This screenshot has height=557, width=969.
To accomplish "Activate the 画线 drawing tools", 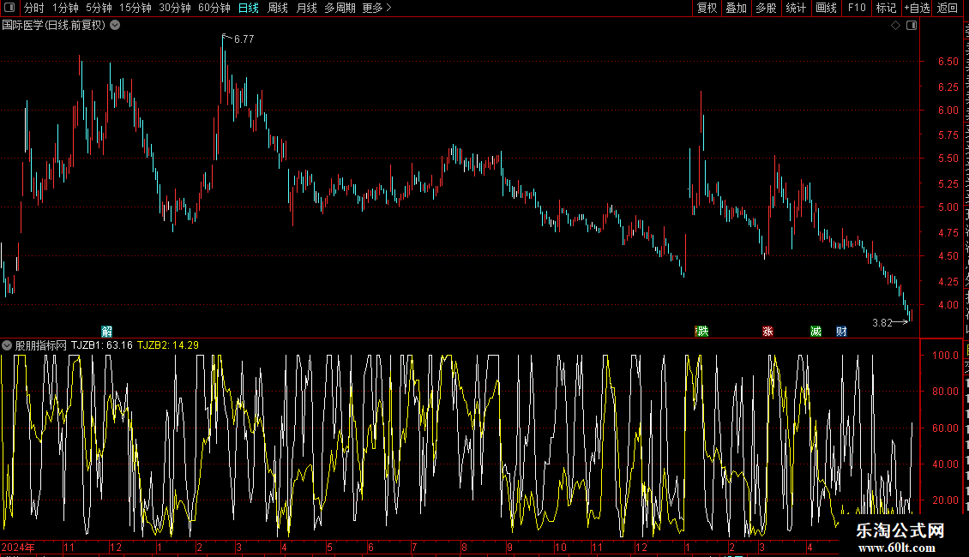I will [x=827, y=8].
